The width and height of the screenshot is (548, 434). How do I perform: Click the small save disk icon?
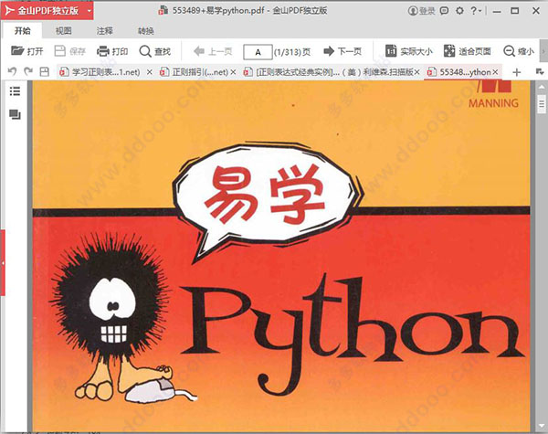coord(45,71)
